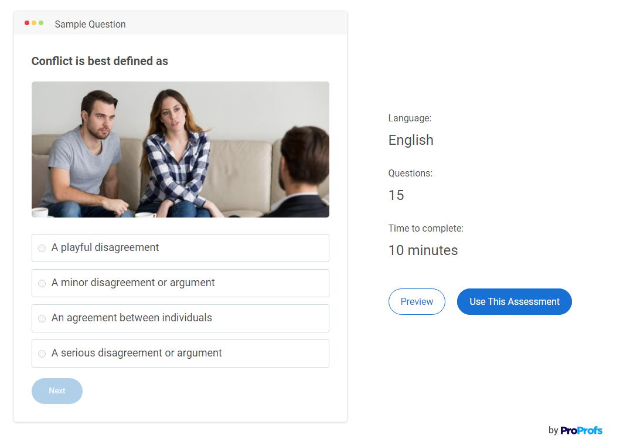Click the 'English' language value

pyautogui.click(x=411, y=140)
